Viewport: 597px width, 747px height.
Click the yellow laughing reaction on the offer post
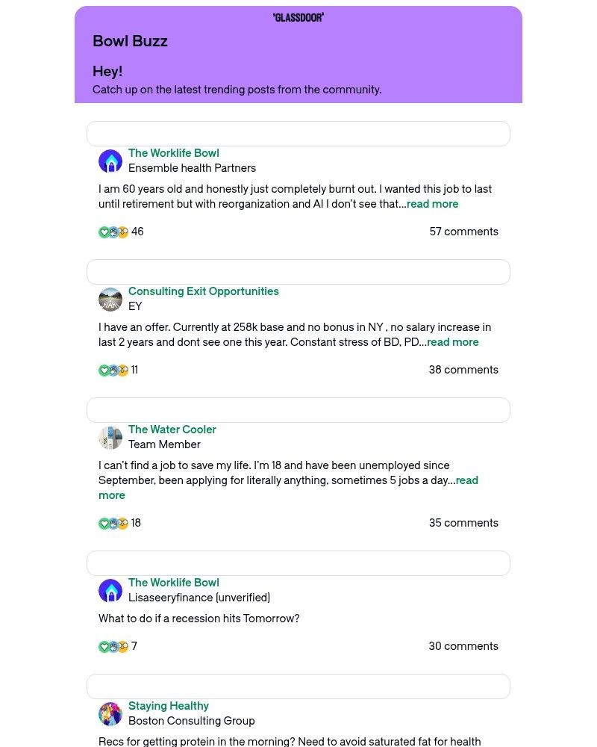(122, 370)
